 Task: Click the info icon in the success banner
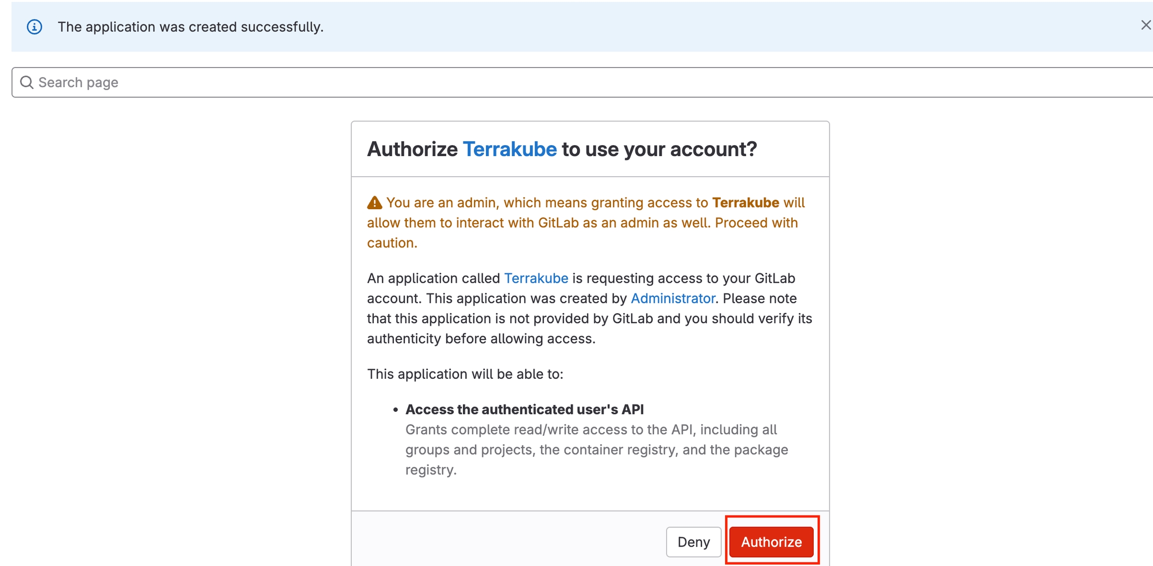point(35,27)
